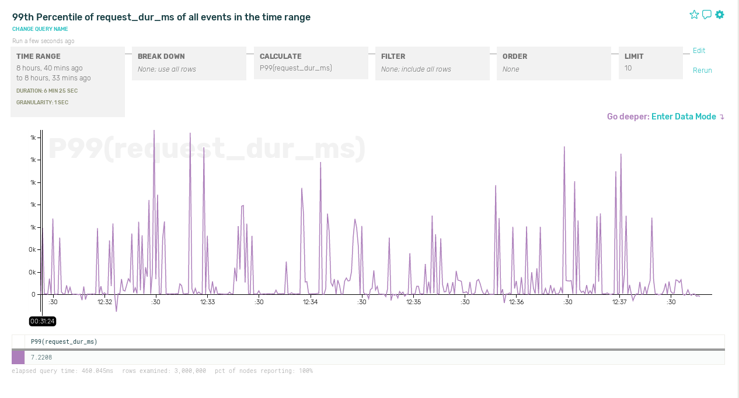Open the query settings gear icon
739x398 pixels.
[720, 15]
